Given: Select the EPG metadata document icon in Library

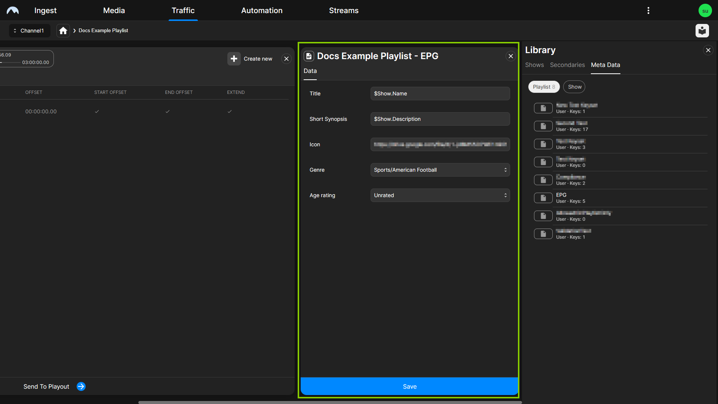Looking at the screenshot, I should click(543, 198).
